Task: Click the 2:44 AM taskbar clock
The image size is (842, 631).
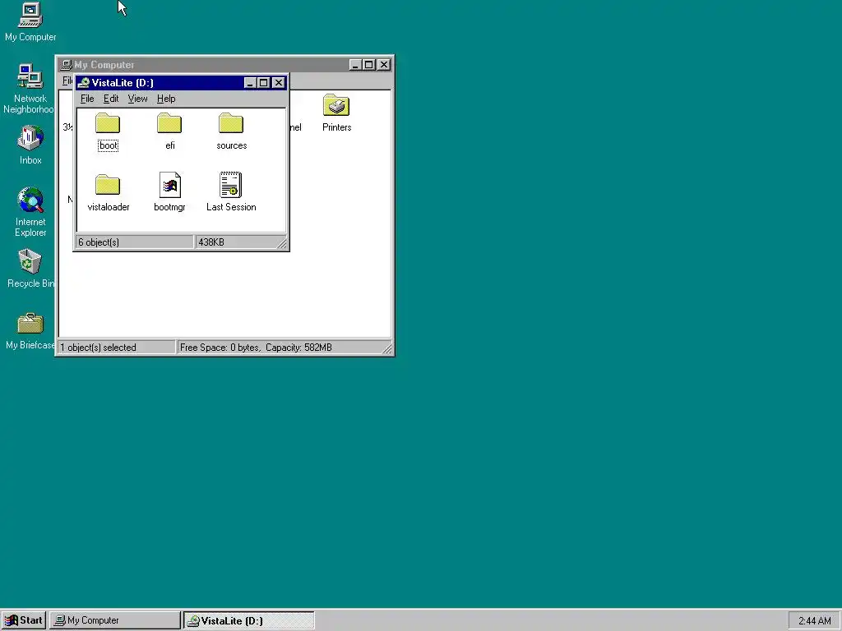Action: pos(814,621)
